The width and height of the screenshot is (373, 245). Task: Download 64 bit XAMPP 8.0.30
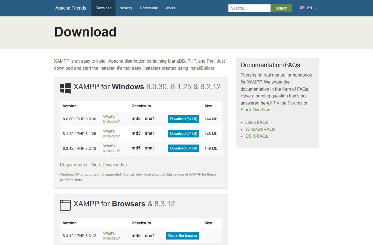(183, 119)
